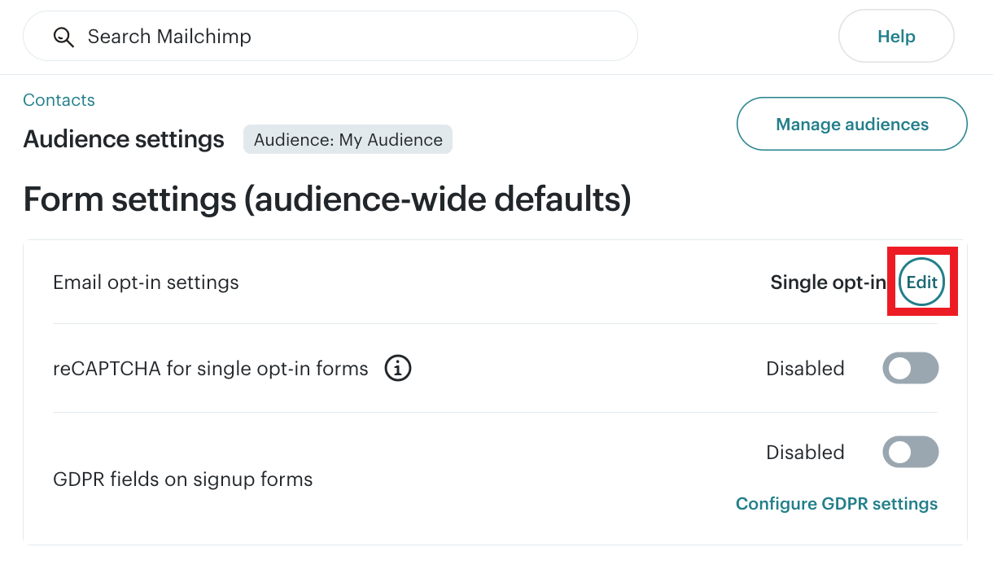
Task: Click the reCAPTCHA Disabled status text
Action: click(x=805, y=369)
